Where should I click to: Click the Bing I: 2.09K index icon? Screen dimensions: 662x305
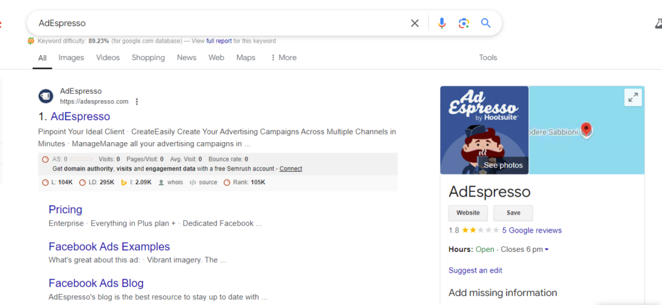click(124, 183)
